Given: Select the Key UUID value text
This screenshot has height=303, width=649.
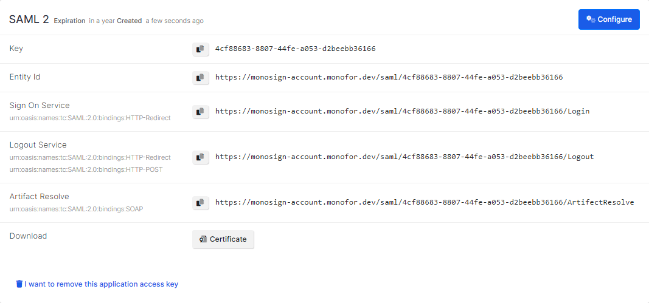Looking at the screenshot, I should pyautogui.click(x=295, y=49).
